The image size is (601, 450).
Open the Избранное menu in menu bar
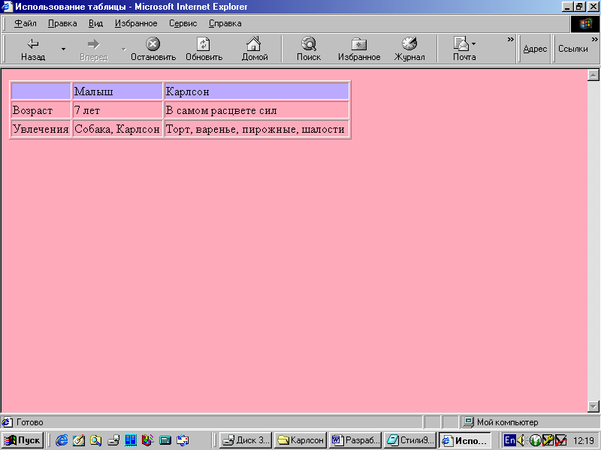coord(136,23)
